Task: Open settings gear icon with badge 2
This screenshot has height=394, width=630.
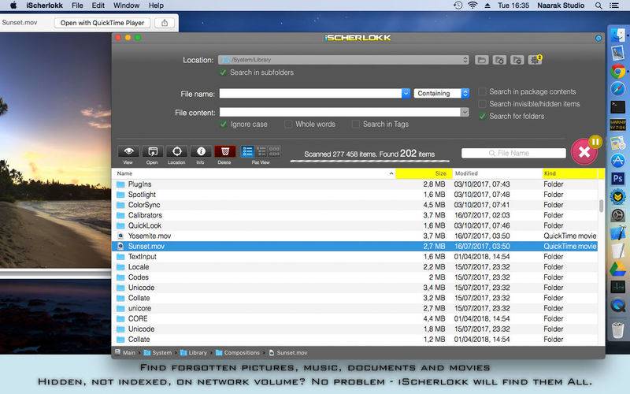Action: click(x=535, y=60)
